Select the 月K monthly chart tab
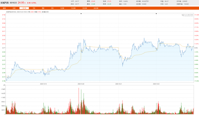 [52, 8]
